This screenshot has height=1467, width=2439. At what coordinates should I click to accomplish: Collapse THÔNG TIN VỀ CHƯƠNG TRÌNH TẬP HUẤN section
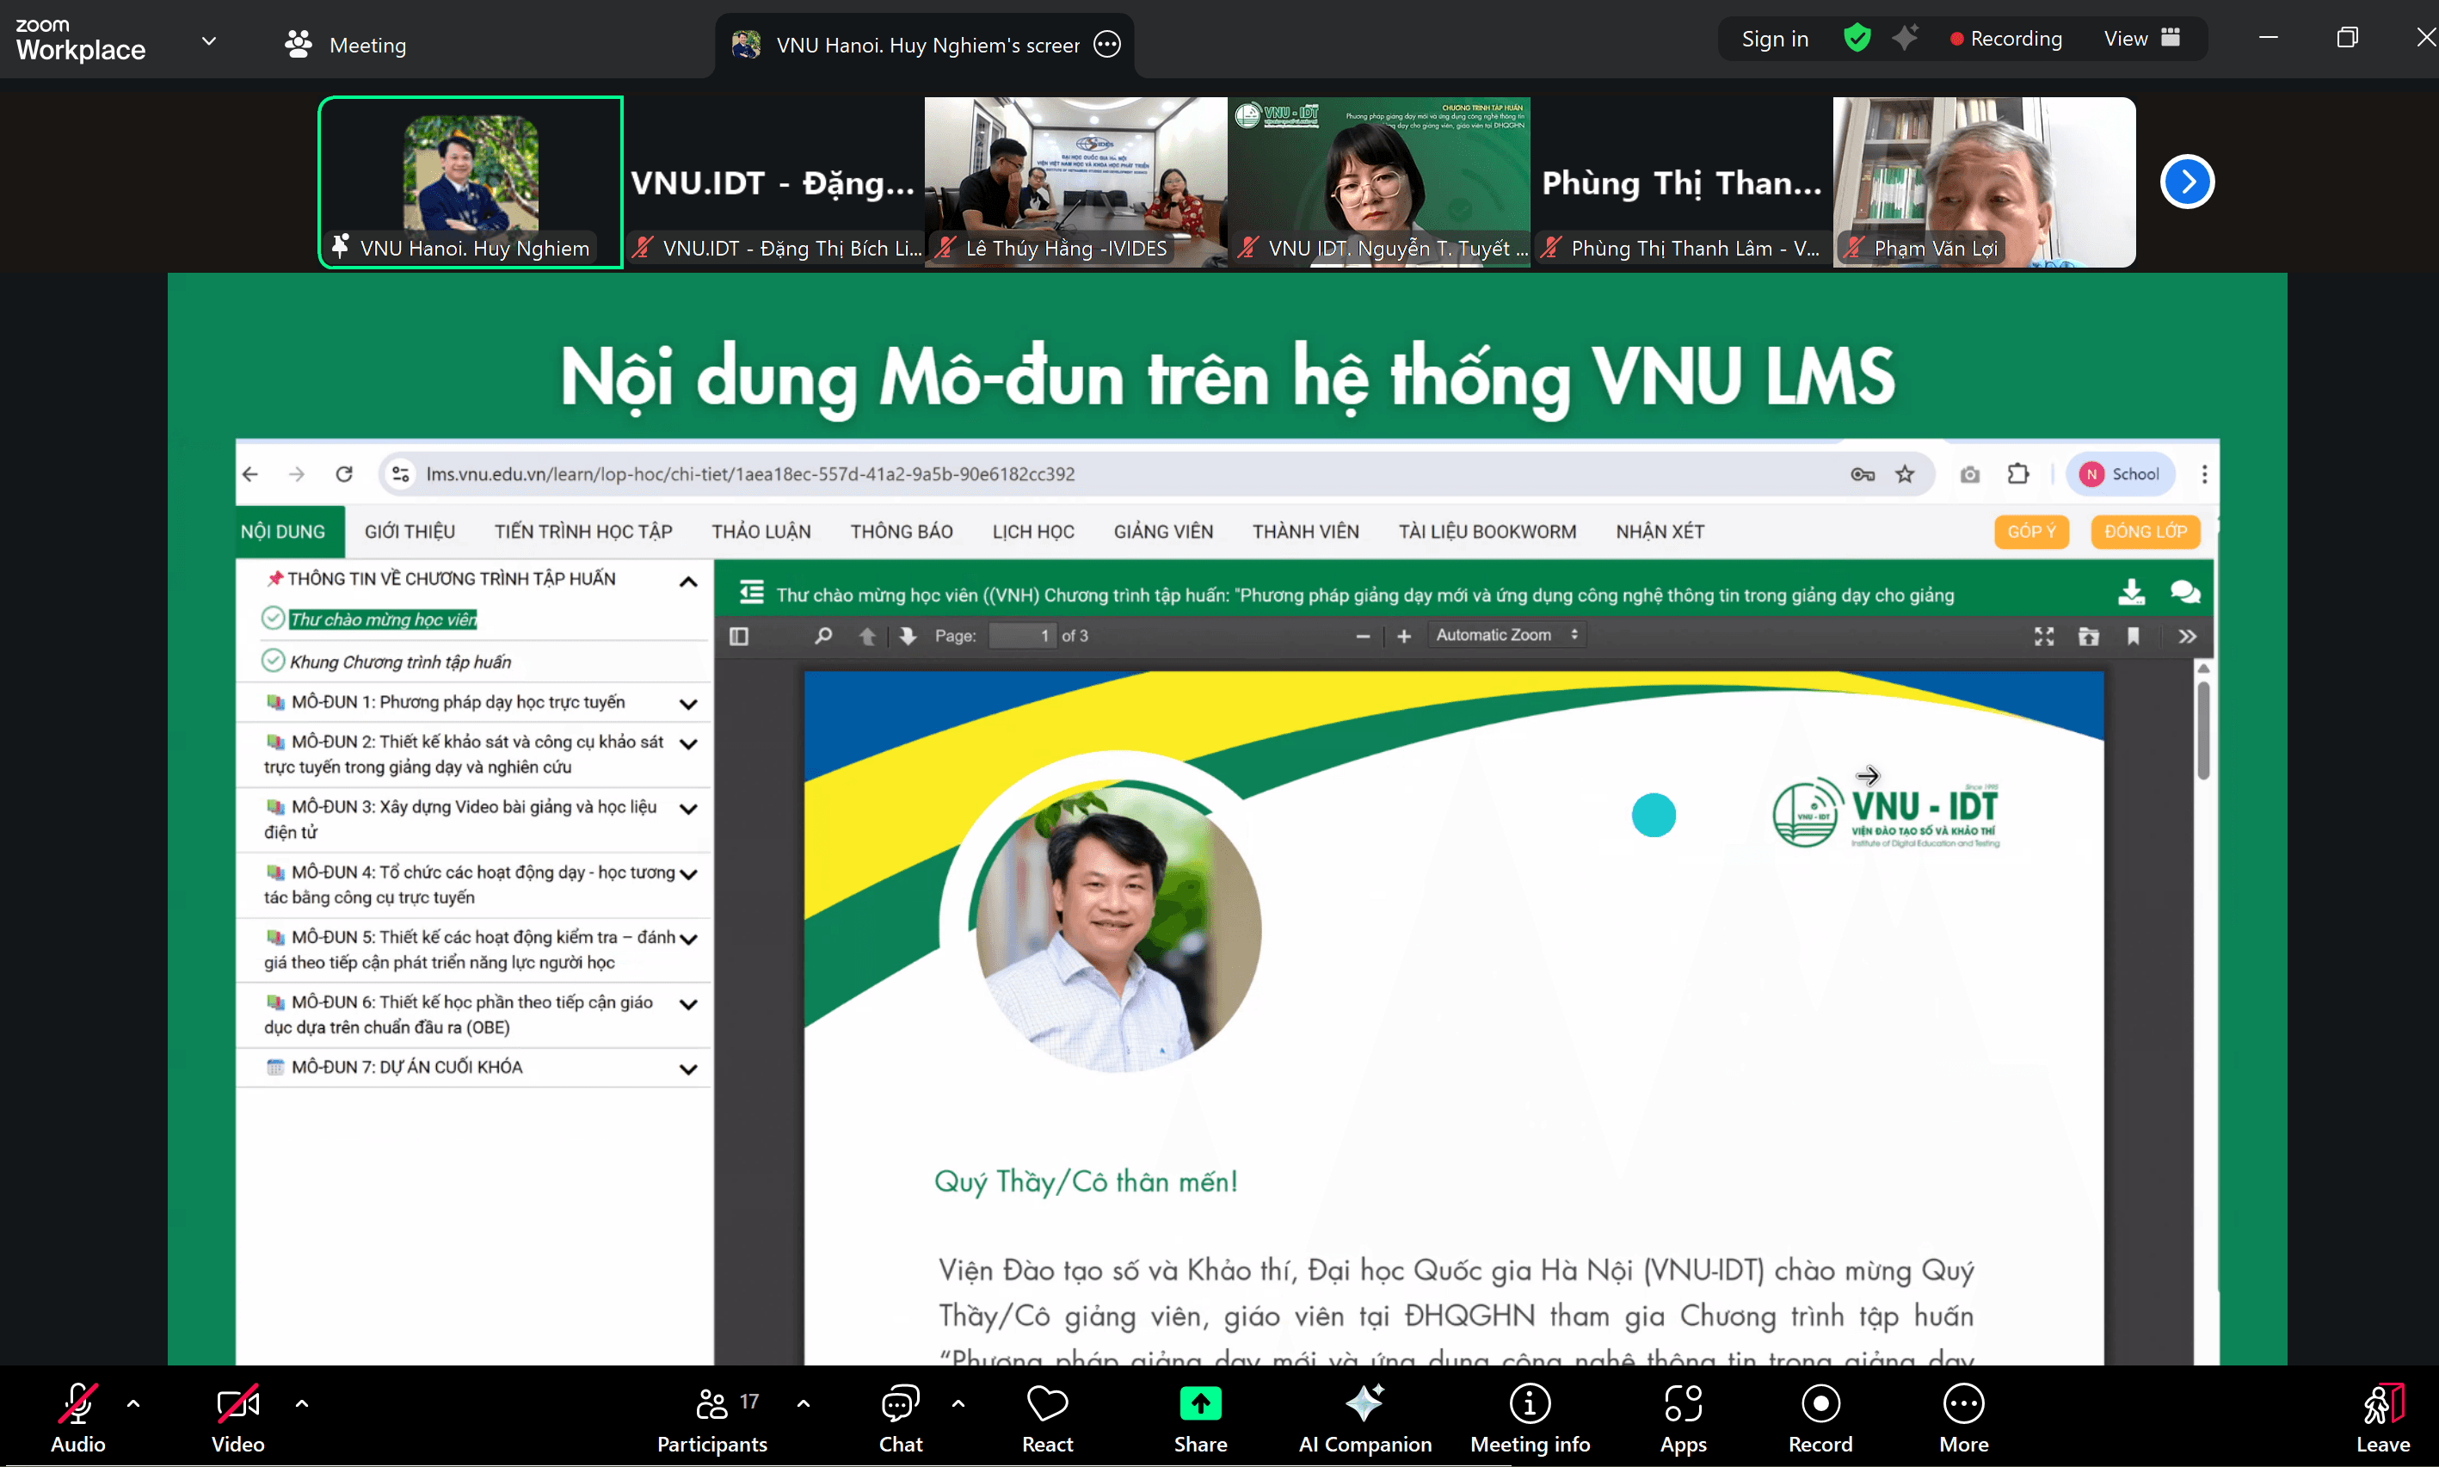click(687, 582)
